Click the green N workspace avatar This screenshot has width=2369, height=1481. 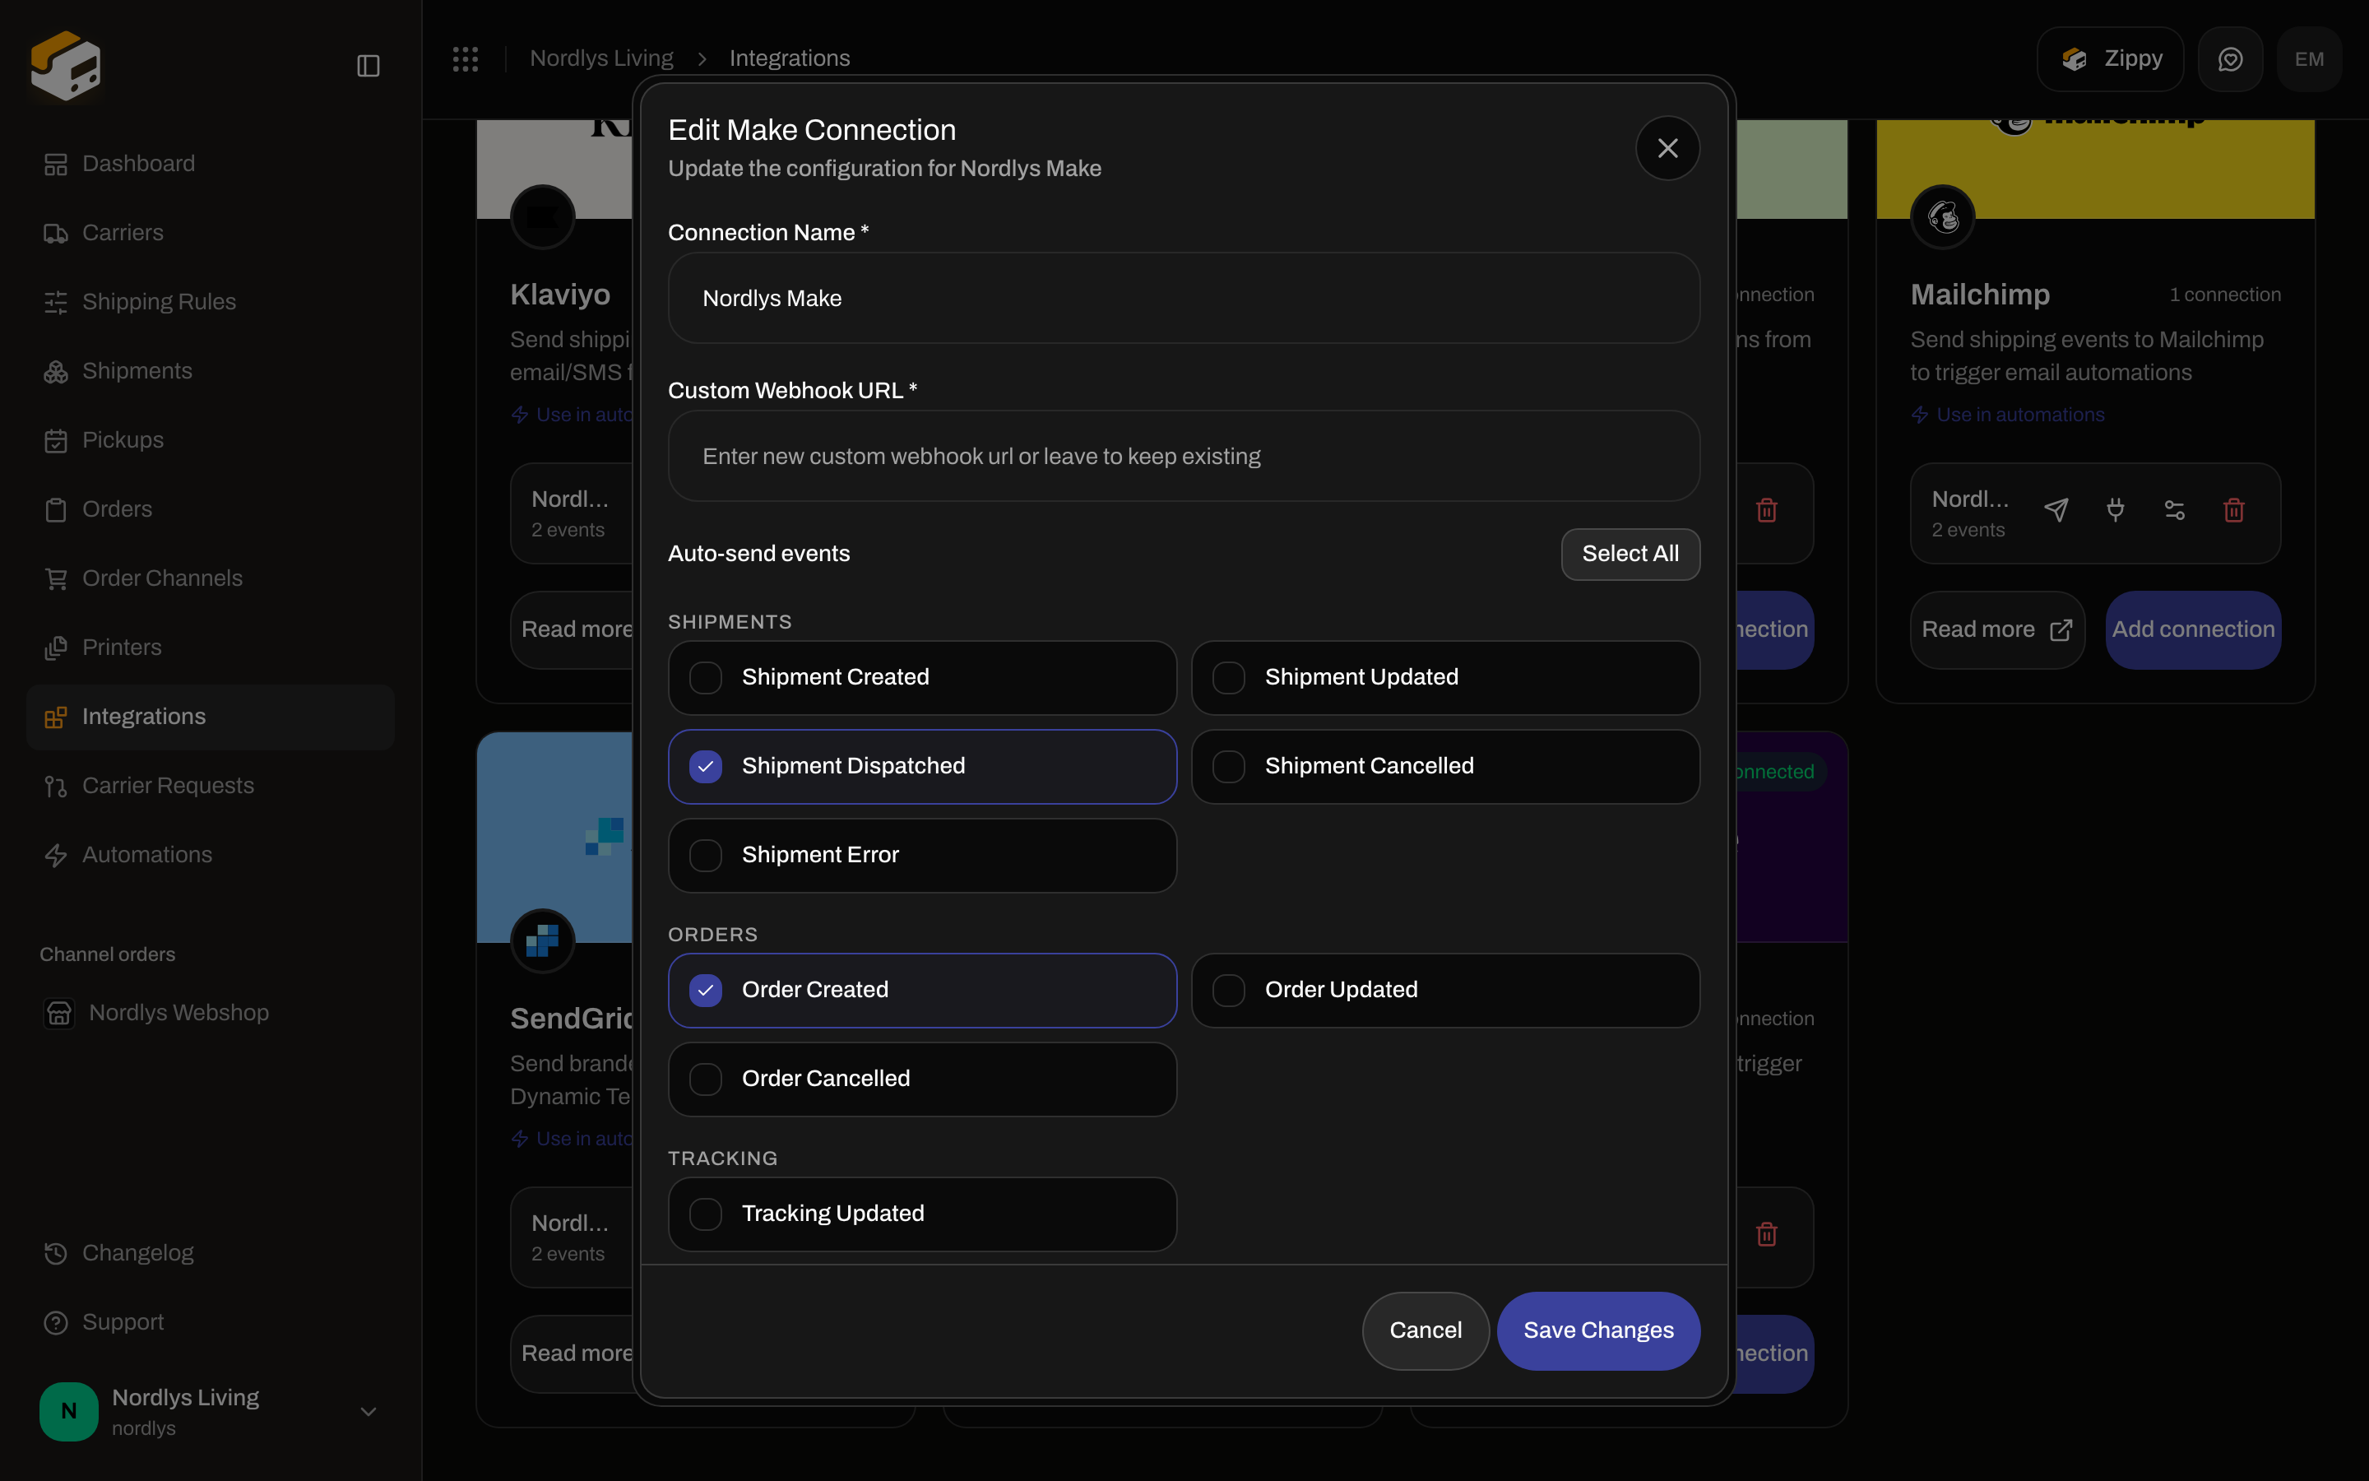[x=68, y=1410]
